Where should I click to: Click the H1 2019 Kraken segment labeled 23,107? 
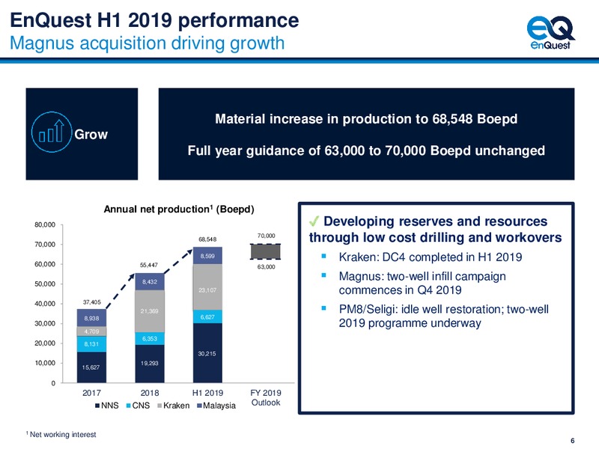207,287
